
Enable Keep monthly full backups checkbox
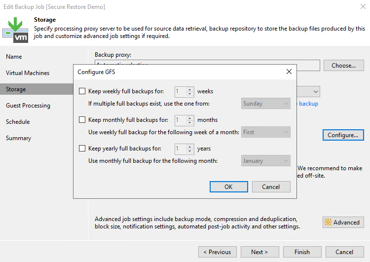click(82, 120)
